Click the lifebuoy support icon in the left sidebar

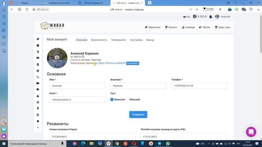coord(38,102)
